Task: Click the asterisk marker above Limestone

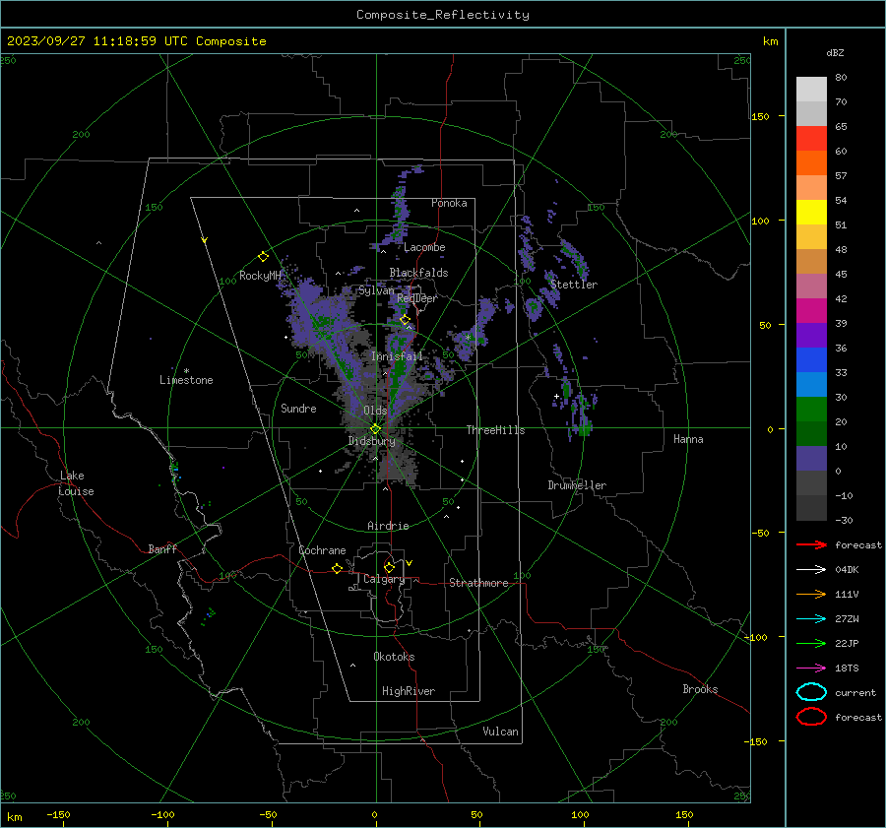Action: pos(186,371)
